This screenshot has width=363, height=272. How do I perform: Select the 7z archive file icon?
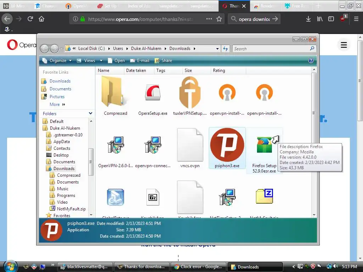152,197
